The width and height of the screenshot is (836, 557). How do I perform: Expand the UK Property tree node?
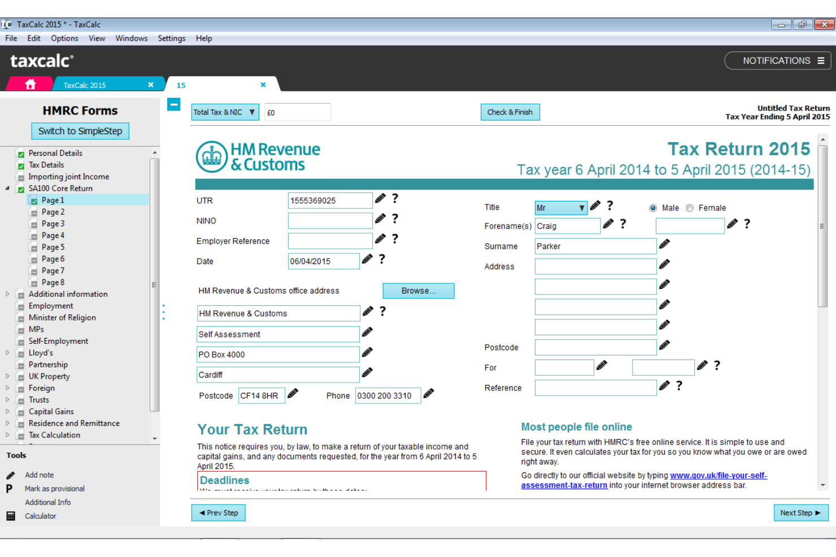coord(7,376)
